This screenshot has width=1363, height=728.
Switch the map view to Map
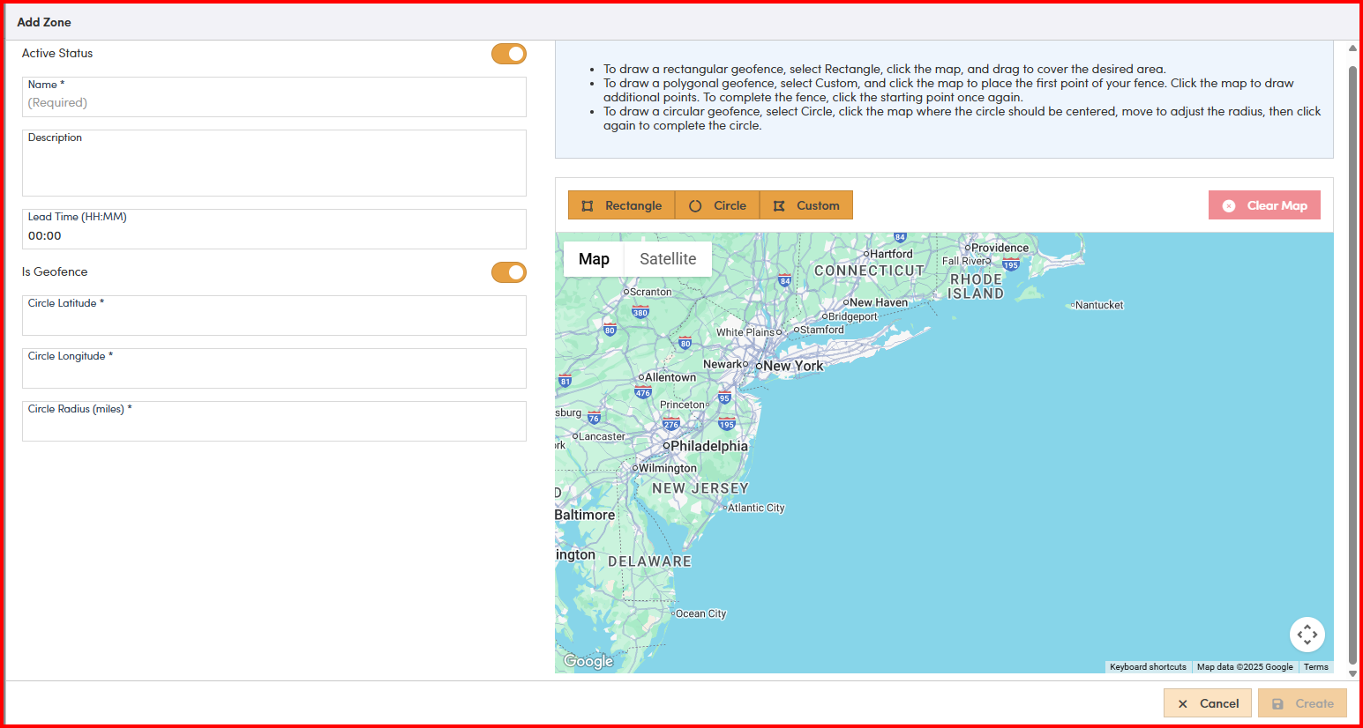click(x=594, y=259)
